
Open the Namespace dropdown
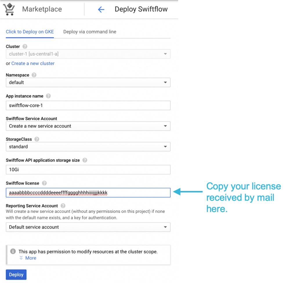(88, 83)
